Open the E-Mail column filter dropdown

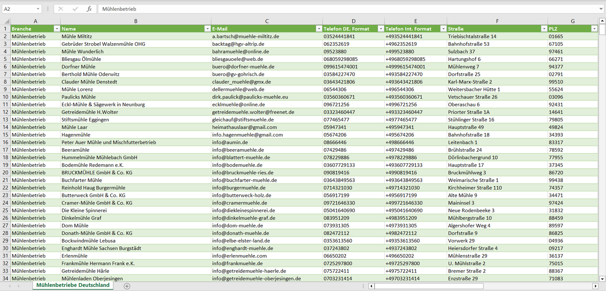[x=318, y=29]
